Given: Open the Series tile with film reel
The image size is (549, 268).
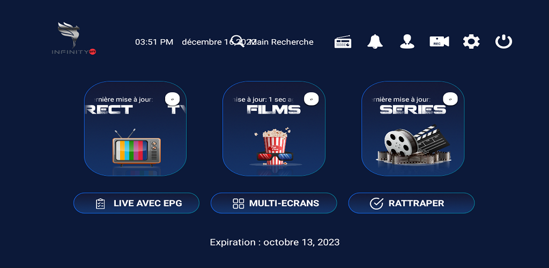Looking at the screenshot, I should coord(413,129).
